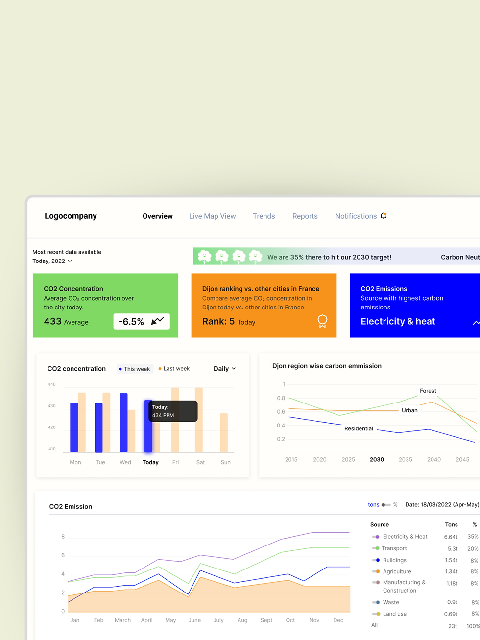Image resolution: width=480 pixels, height=640 pixels.
Task: Click the Today label under the bar chart
Action: [150, 462]
